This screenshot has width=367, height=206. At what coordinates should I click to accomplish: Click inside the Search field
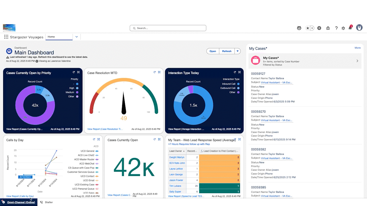168,28
